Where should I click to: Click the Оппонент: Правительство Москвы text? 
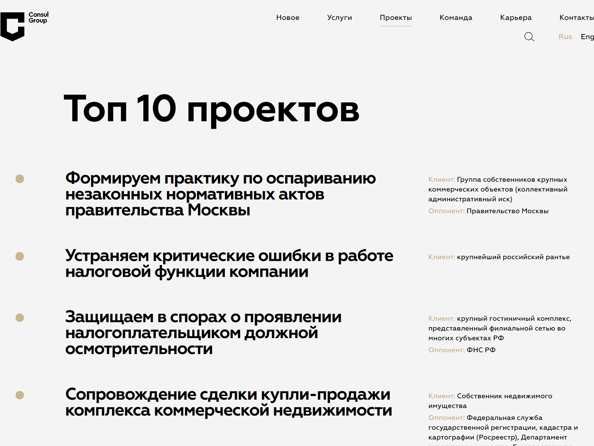coord(488,211)
